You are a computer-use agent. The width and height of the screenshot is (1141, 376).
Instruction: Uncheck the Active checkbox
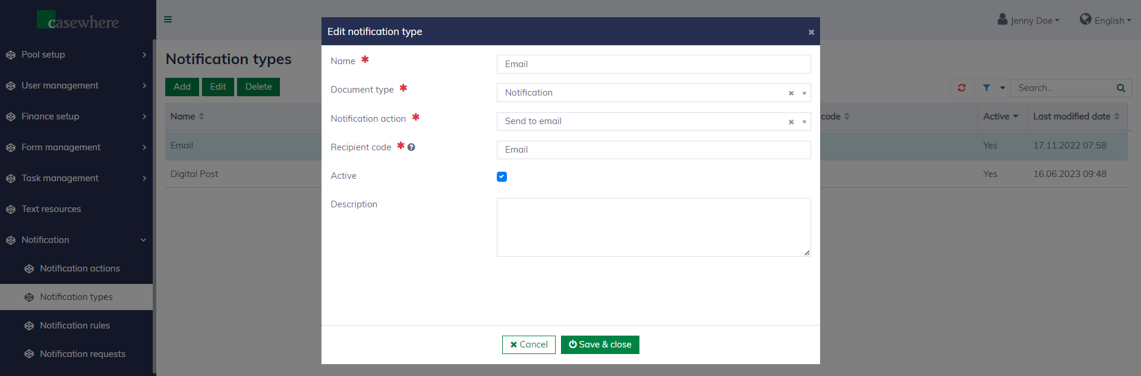click(502, 176)
